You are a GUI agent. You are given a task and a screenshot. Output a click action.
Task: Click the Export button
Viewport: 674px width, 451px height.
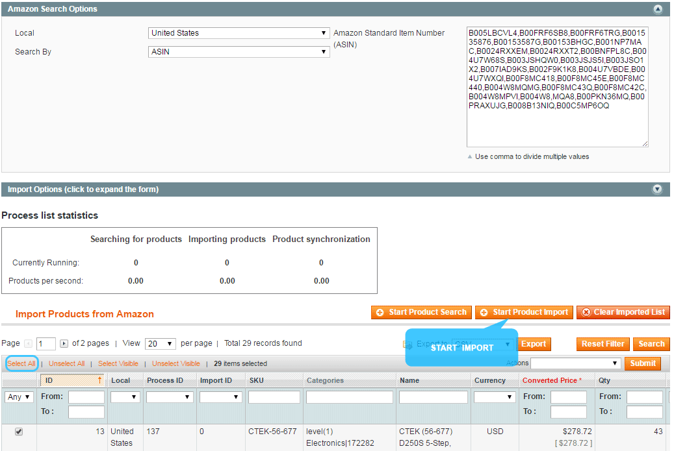pyautogui.click(x=534, y=344)
